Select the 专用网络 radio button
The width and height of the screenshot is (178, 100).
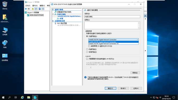87,52
